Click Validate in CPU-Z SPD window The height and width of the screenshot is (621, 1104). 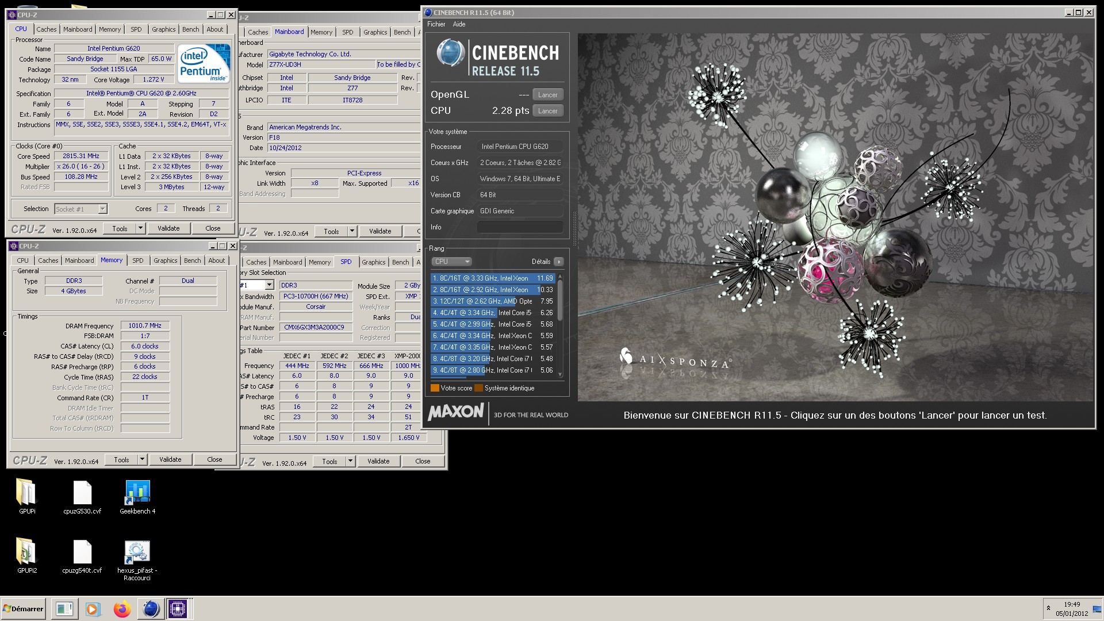pyautogui.click(x=378, y=461)
